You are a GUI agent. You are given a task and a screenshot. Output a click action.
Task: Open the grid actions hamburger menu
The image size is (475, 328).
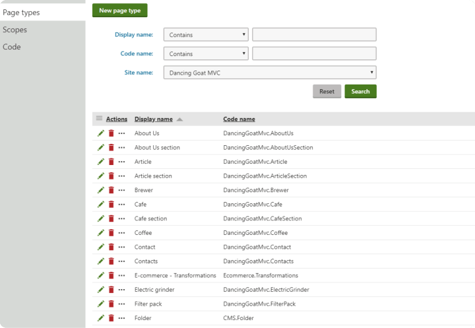(99, 118)
